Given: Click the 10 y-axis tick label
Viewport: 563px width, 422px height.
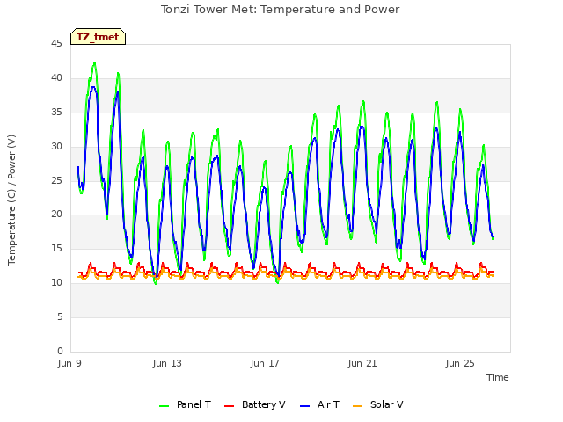Looking at the screenshot, I should (56, 283).
